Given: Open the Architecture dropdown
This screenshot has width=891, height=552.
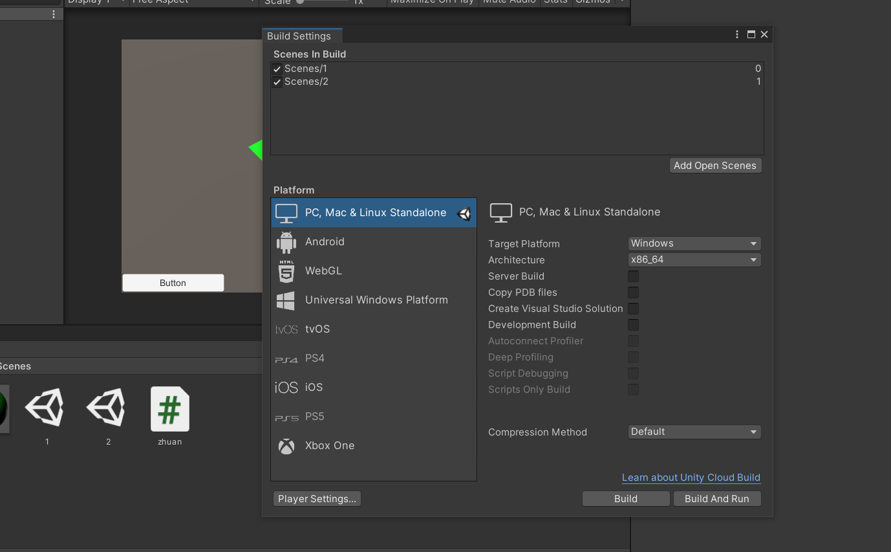Looking at the screenshot, I should click(x=694, y=259).
